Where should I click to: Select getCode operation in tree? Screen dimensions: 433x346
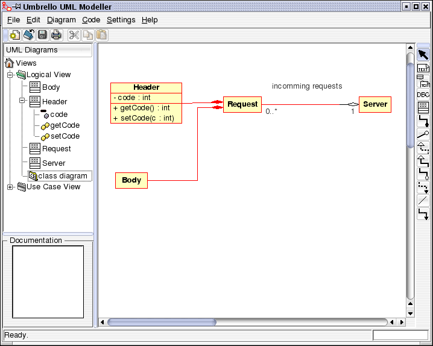65,125
